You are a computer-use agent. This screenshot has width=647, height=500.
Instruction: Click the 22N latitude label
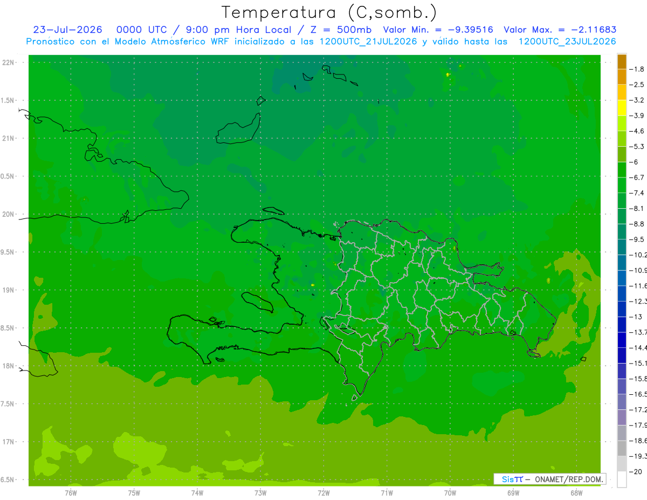pos(8,63)
